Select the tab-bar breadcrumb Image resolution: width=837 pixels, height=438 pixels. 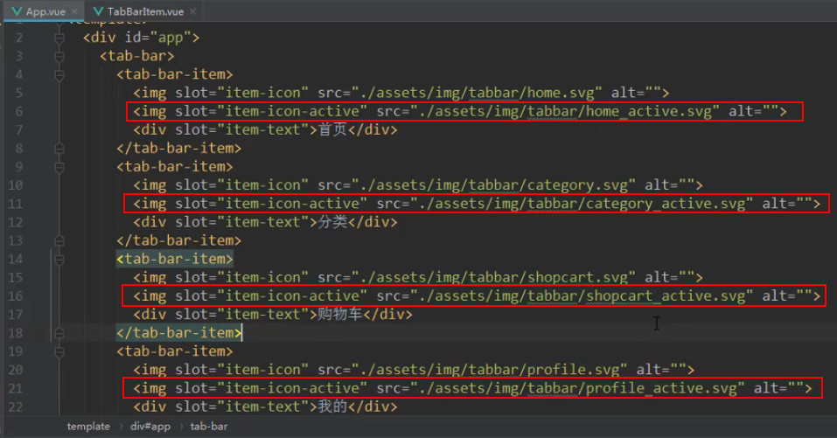(x=209, y=427)
